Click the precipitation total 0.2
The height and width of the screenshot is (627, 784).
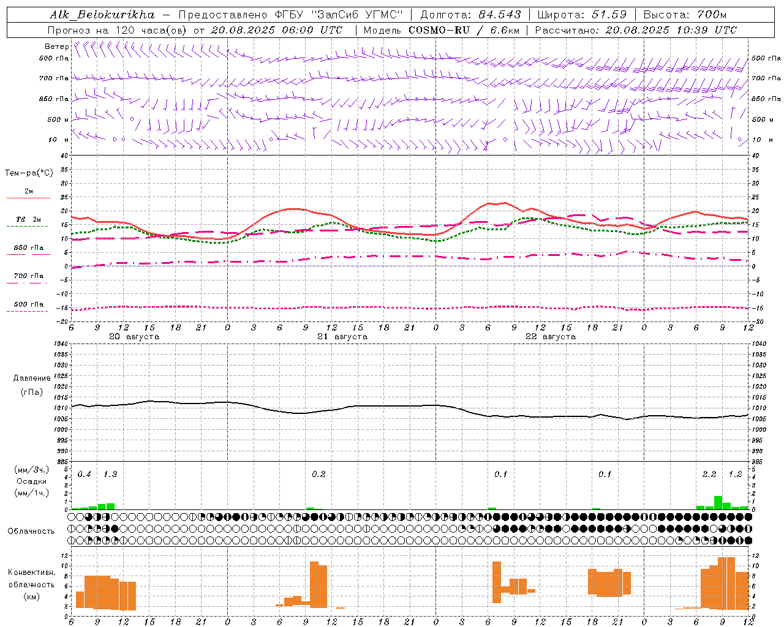point(318,475)
